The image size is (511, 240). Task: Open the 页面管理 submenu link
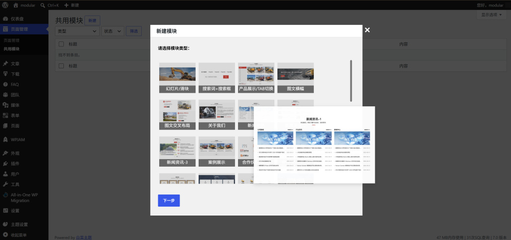11,41
